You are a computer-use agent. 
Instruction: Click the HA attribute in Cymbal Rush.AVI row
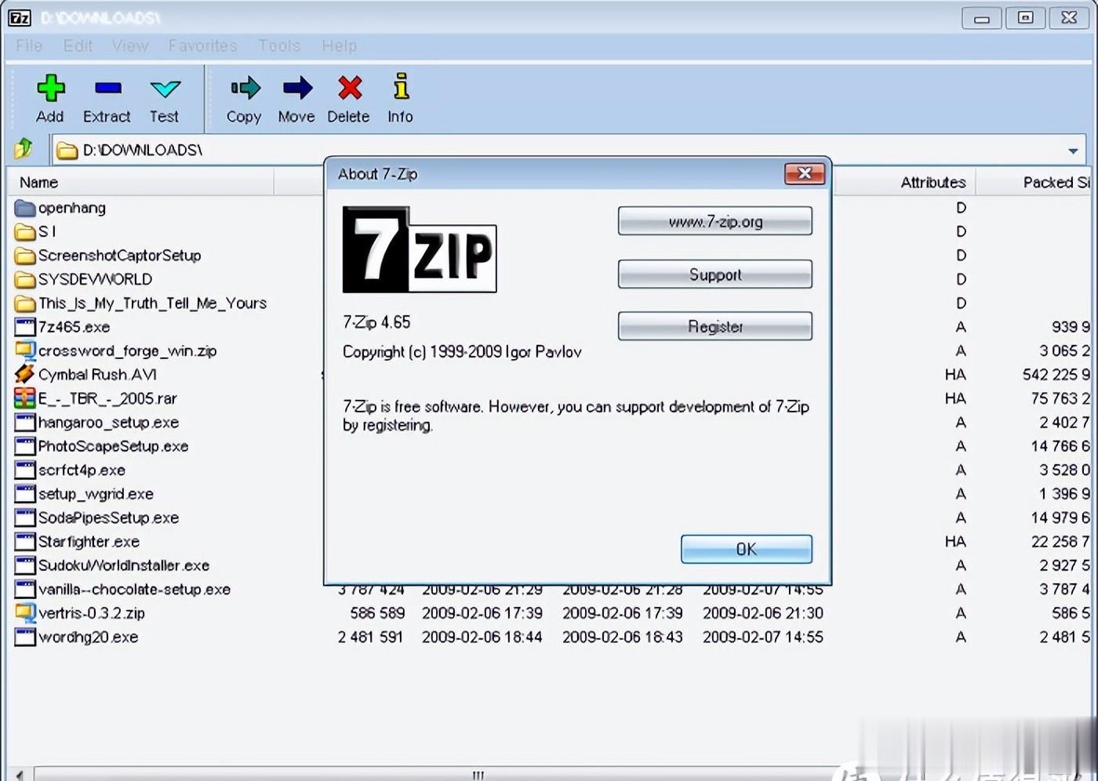tap(955, 375)
